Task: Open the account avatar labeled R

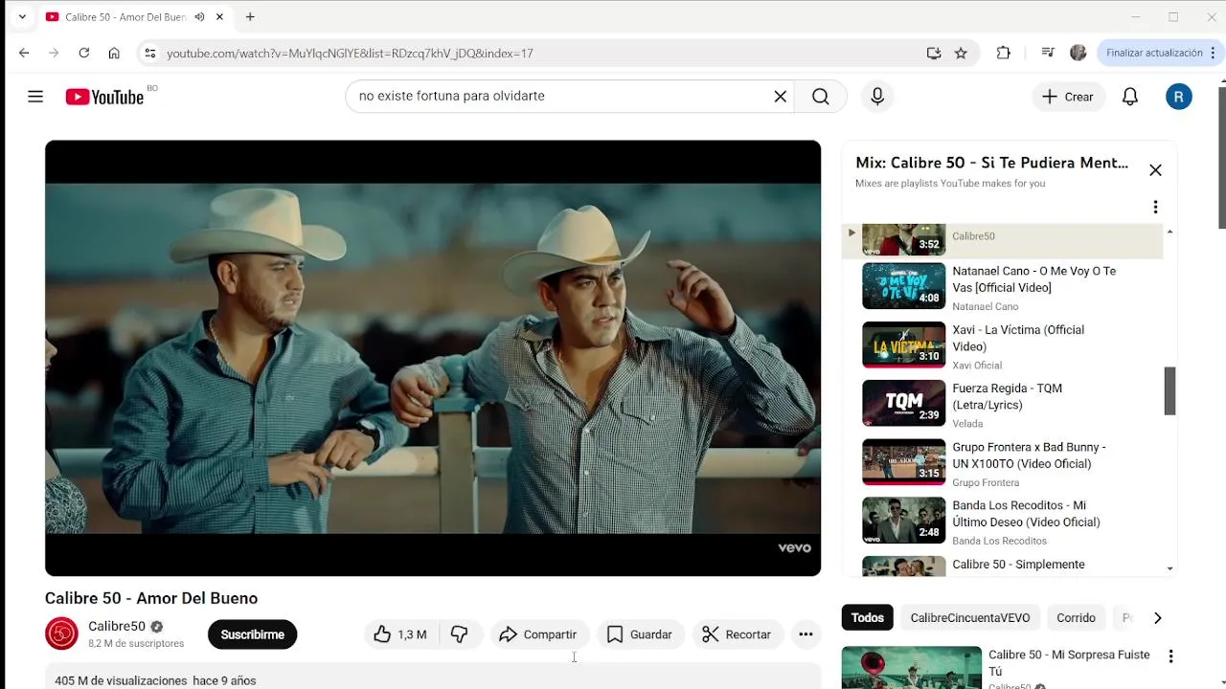Action: tap(1179, 97)
